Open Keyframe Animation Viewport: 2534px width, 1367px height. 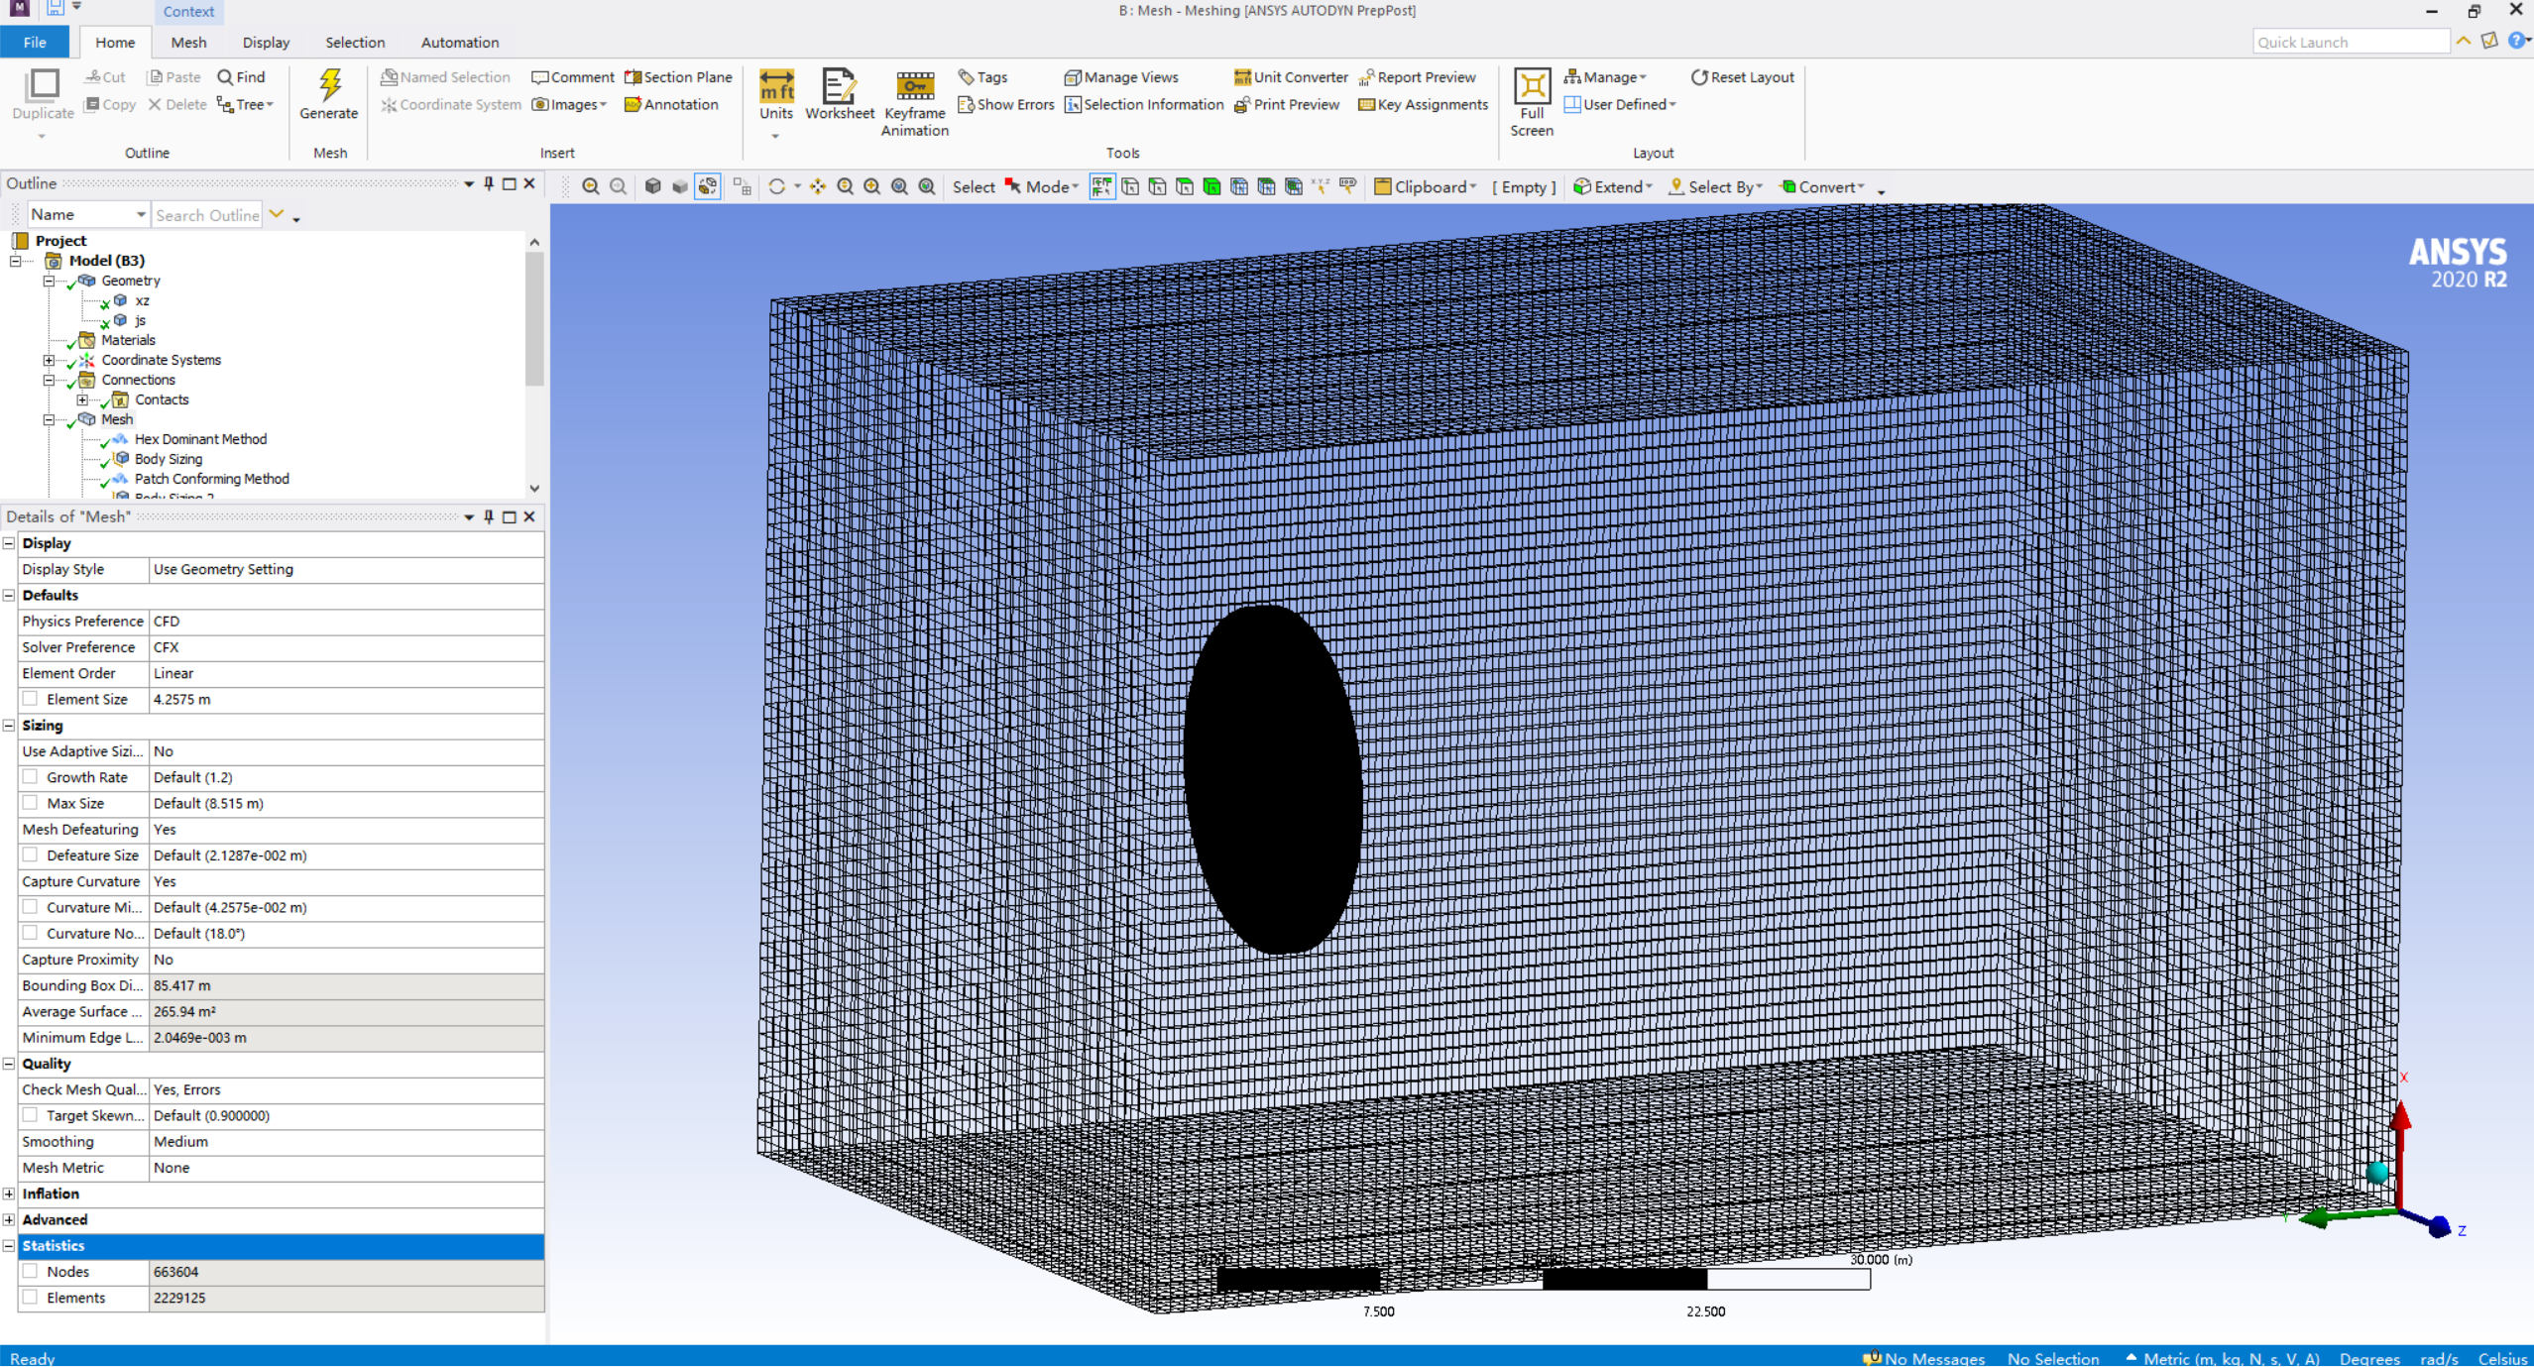914,103
